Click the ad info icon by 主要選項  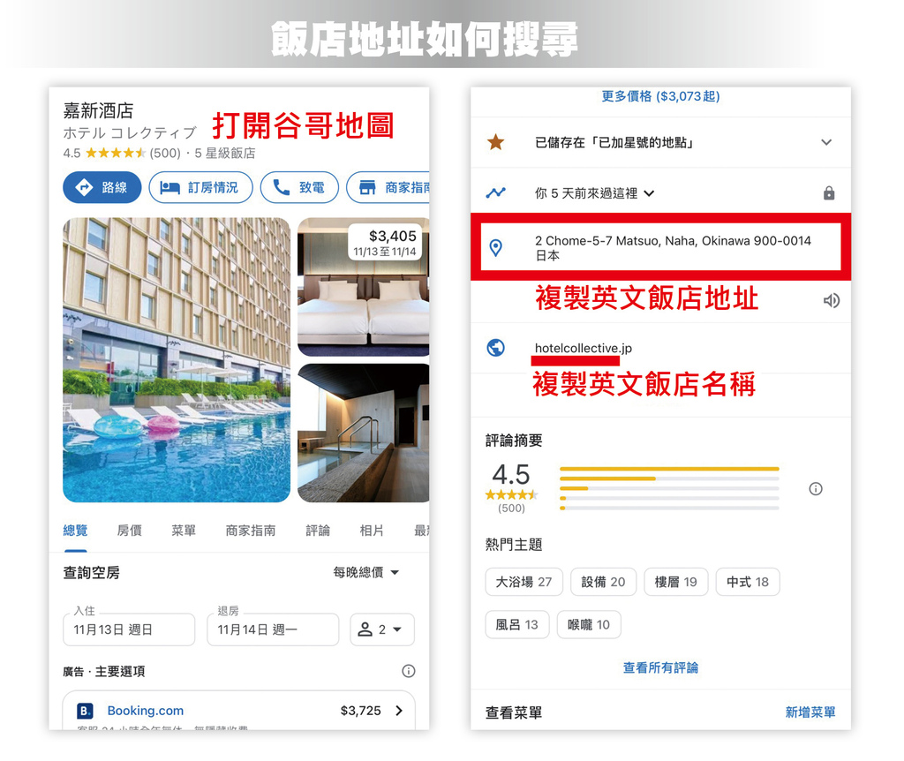tap(408, 670)
